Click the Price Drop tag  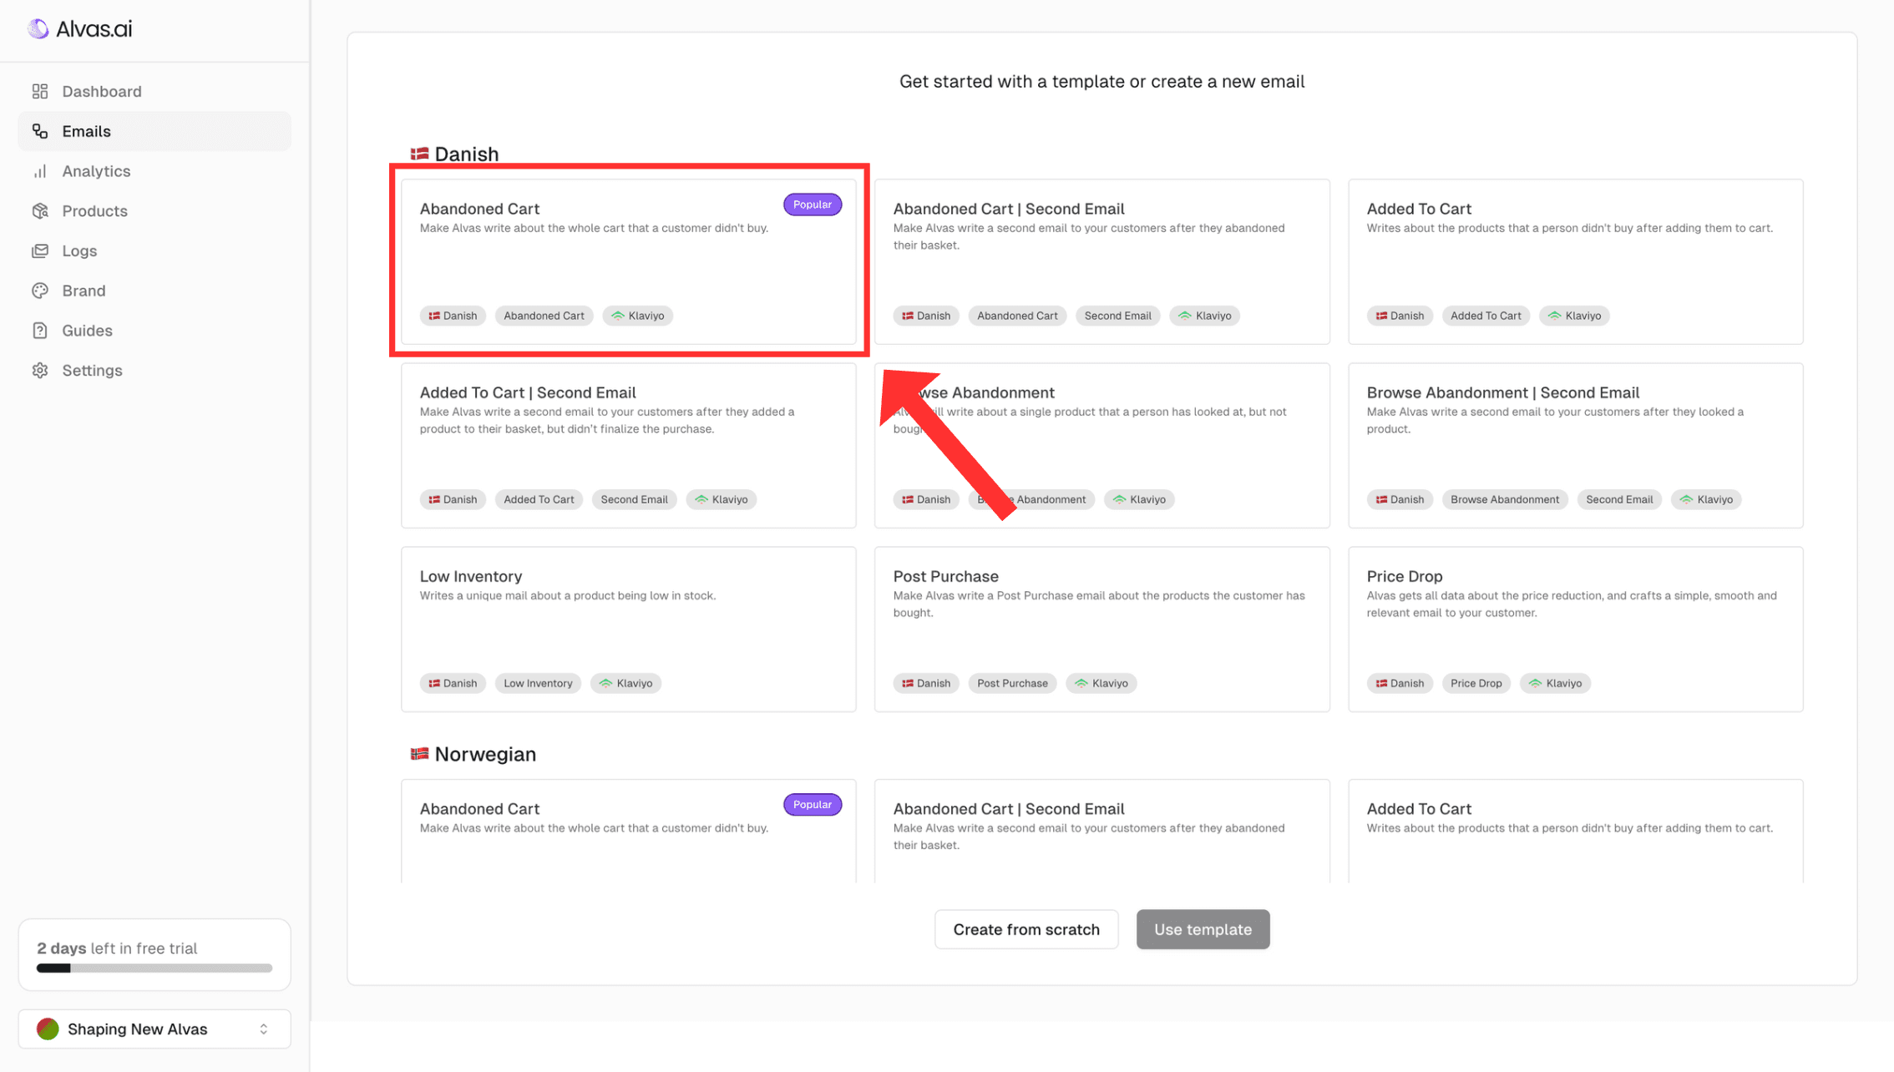coord(1476,683)
